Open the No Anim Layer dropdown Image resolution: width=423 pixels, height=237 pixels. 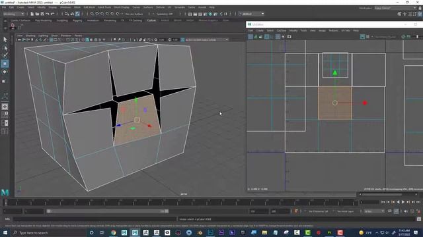pyautogui.click(x=346, y=211)
